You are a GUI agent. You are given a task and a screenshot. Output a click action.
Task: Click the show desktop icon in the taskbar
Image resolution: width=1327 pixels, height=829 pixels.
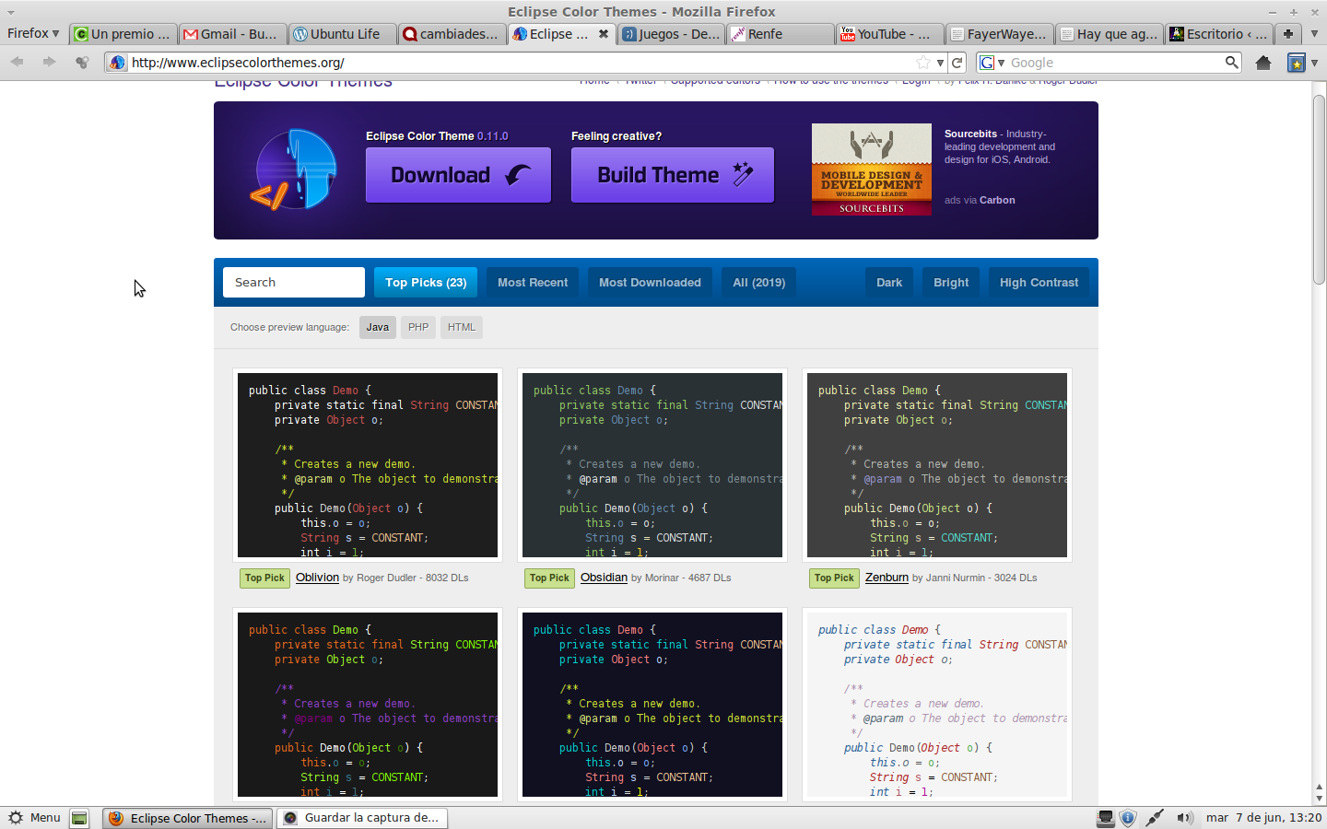click(80, 818)
